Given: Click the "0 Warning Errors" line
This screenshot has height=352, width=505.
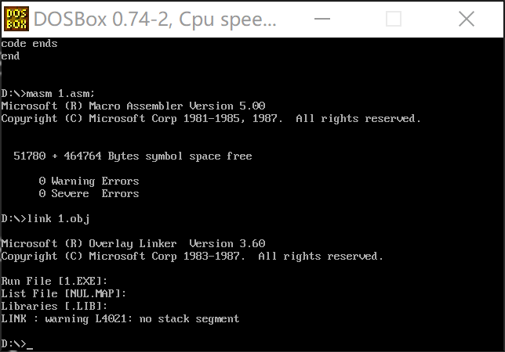Looking at the screenshot, I should pyautogui.click(x=89, y=181).
